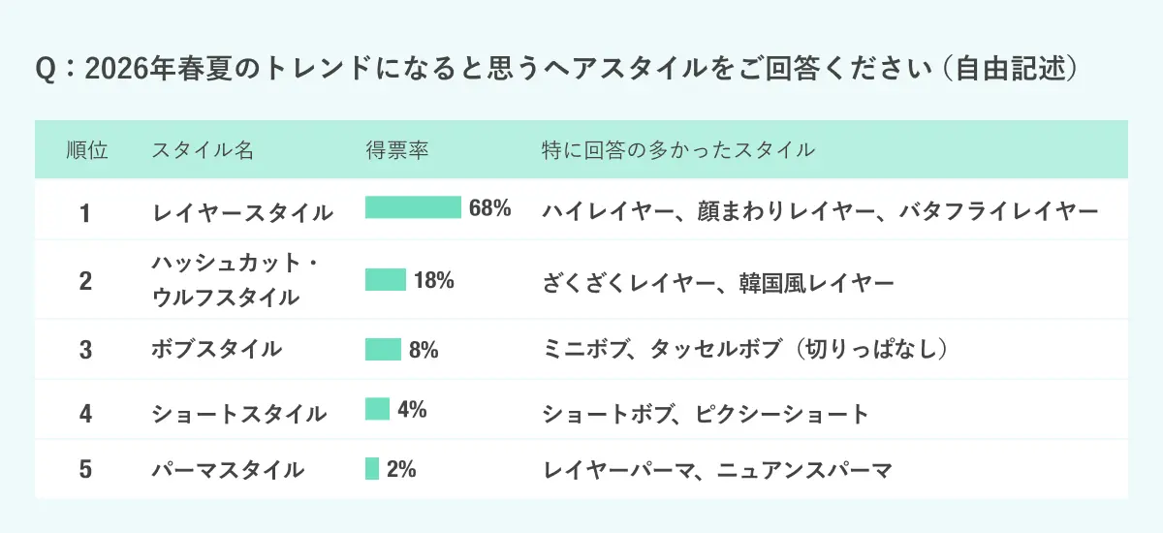Click the ざくざくレイヤー、韓国風レイヤー text
The height and width of the screenshot is (533, 1163).
(x=718, y=282)
